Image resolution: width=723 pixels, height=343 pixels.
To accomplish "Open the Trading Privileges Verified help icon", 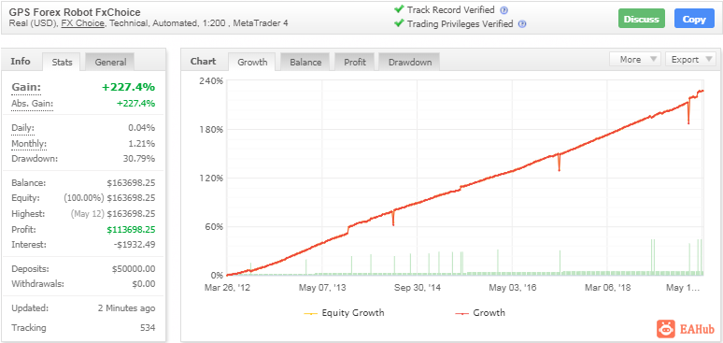I will [522, 24].
